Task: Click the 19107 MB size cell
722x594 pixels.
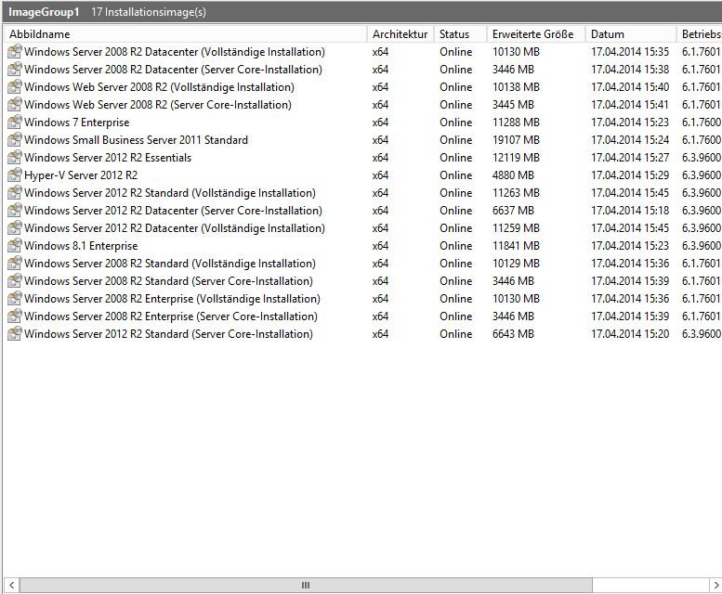Action: coord(516,140)
